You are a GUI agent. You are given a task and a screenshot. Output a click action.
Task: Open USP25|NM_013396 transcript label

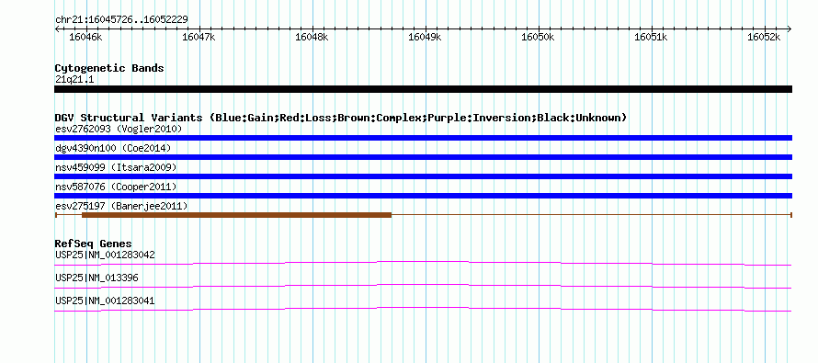click(97, 278)
